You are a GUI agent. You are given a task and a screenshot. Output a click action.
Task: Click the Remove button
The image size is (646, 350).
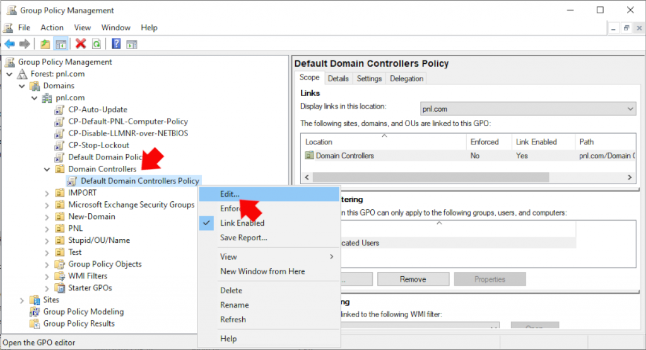pyautogui.click(x=413, y=279)
